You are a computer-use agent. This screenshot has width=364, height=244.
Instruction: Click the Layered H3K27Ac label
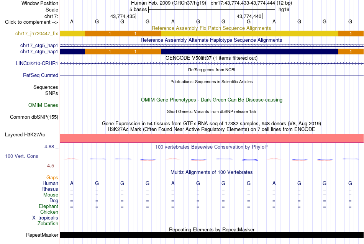(x=25, y=135)
